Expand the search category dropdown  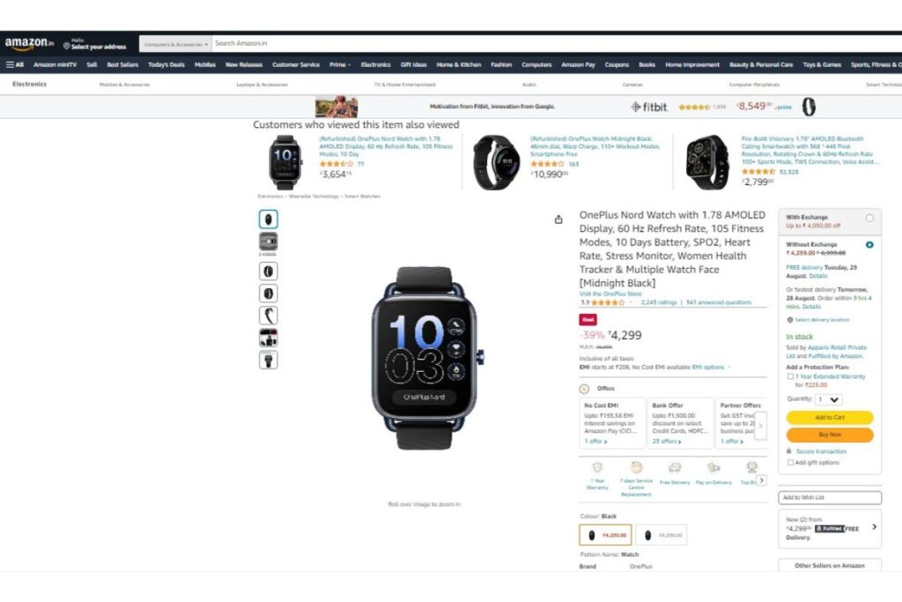click(x=175, y=44)
